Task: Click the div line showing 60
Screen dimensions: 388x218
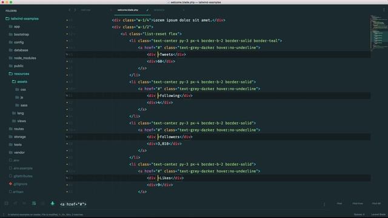Action: tap(161, 61)
